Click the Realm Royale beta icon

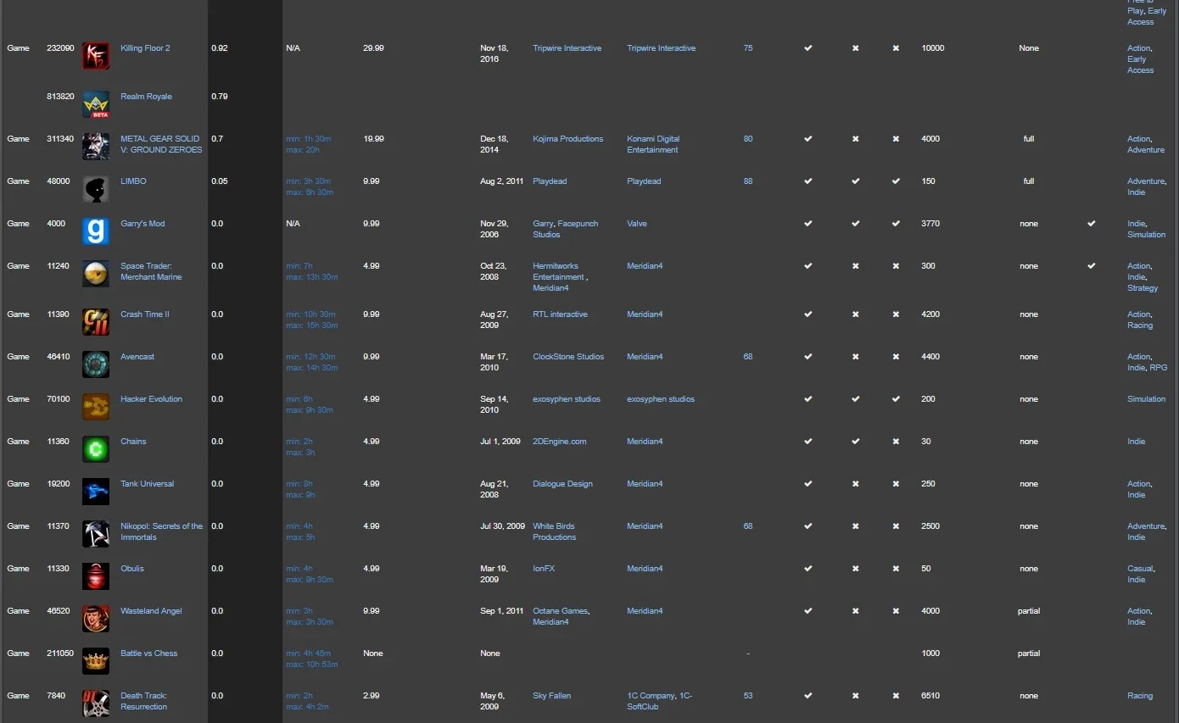pyautogui.click(x=96, y=104)
